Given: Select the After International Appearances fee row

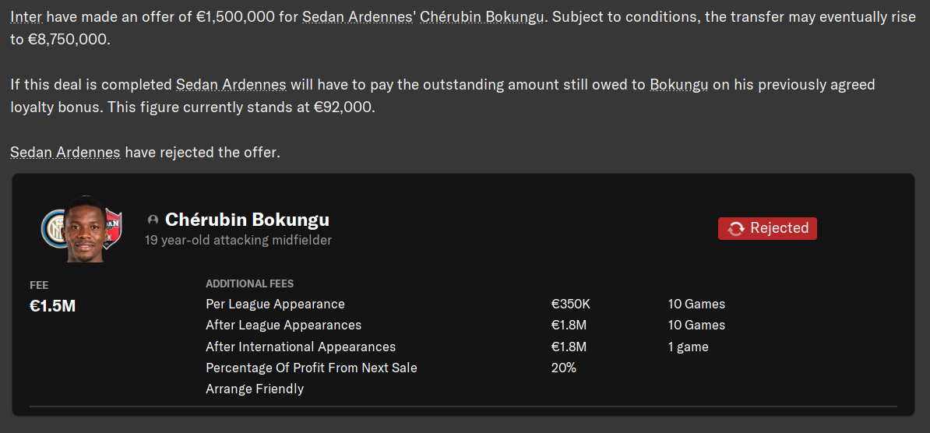Looking at the screenshot, I should (301, 347).
